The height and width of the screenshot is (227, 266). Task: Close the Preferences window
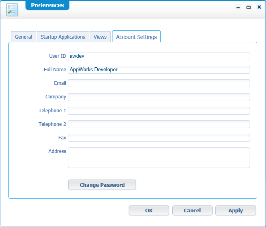coord(259,7)
